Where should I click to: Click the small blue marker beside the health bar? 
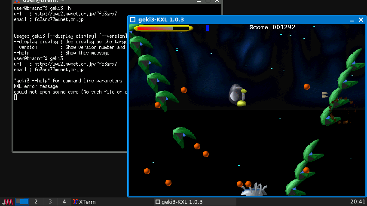(x=208, y=28)
